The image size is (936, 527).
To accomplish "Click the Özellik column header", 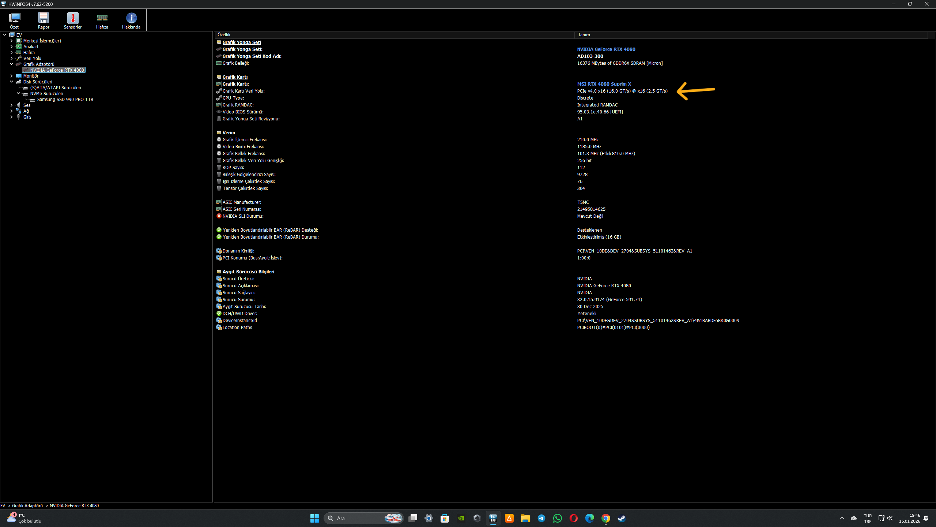I will point(394,35).
